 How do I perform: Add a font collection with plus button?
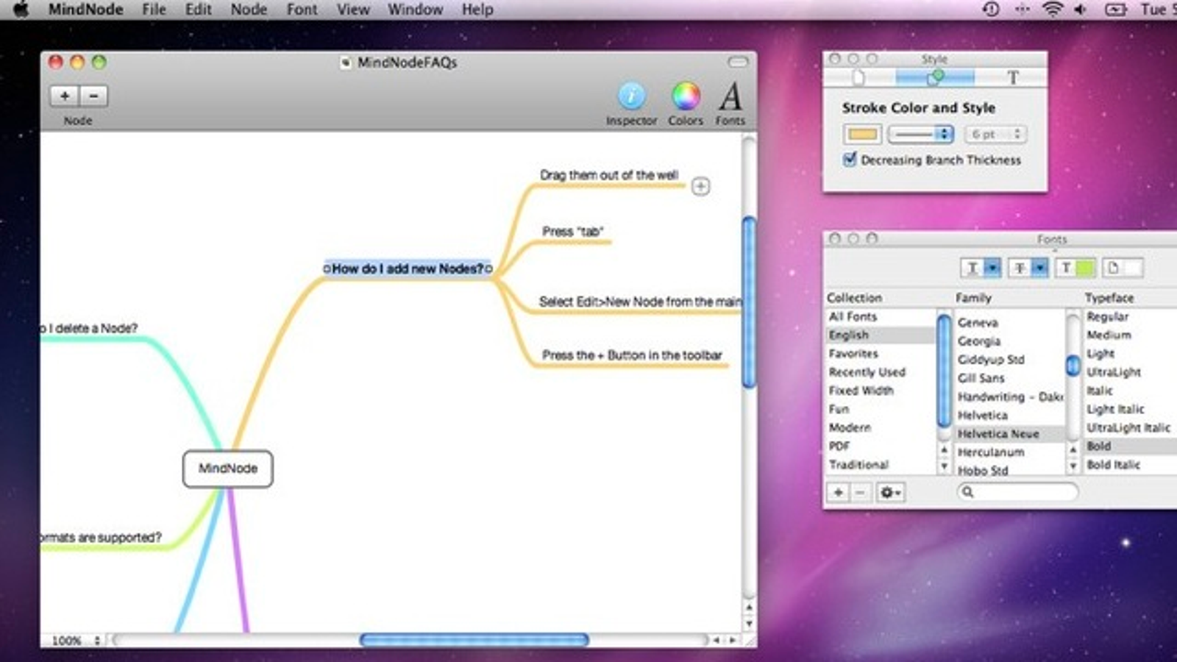tap(838, 492)
